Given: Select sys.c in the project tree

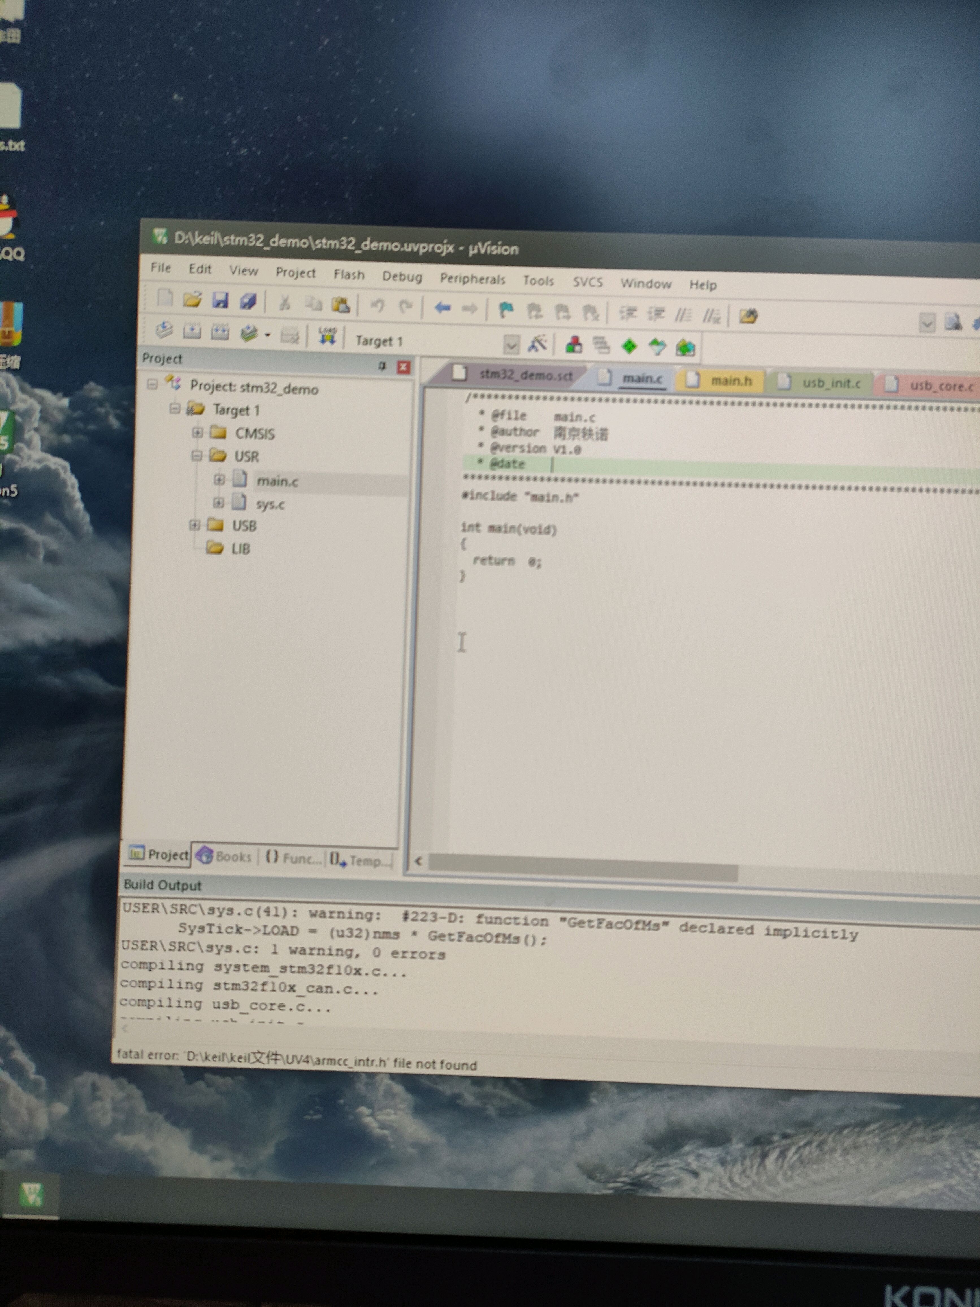Looking at the screenshot, I should (270, 504).
